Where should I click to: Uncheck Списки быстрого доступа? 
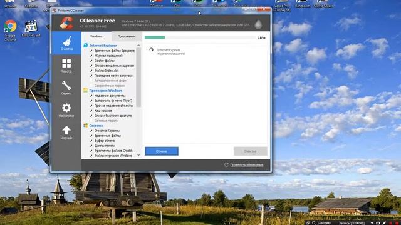91,116
